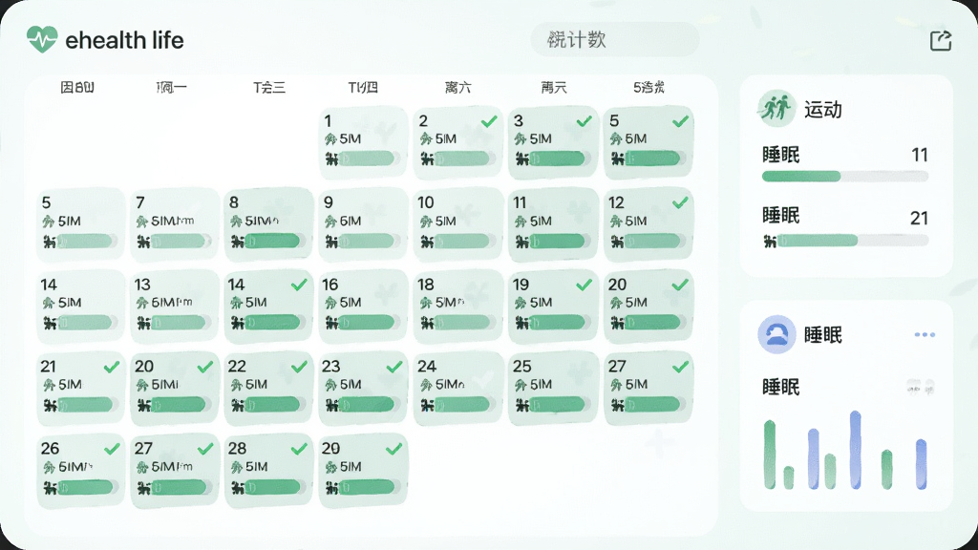Viewport: 978px width, 550px height.
Task: Click the exercise icon on day 1 cell
Action: click(x=330, y=139)
